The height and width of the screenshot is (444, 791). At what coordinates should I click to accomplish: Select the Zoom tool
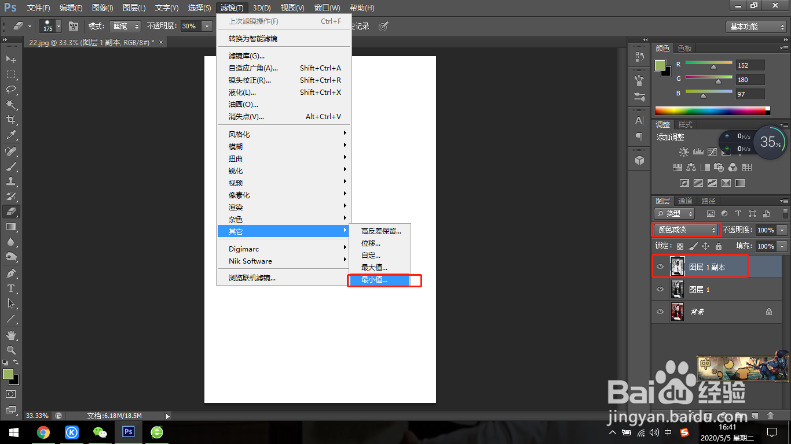[11, 350]
